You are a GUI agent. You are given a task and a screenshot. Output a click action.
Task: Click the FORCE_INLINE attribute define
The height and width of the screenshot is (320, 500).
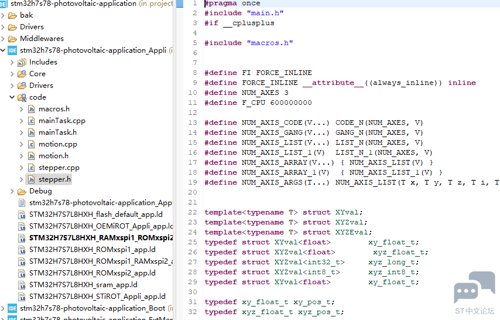[x=340, y=83]
